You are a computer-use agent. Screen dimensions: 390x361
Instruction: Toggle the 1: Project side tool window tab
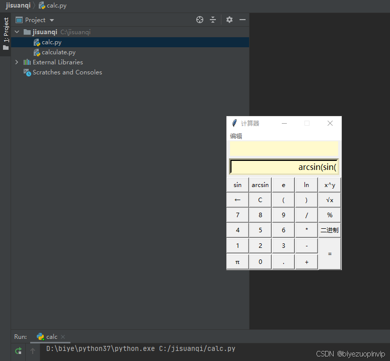[x=6, y=34]
